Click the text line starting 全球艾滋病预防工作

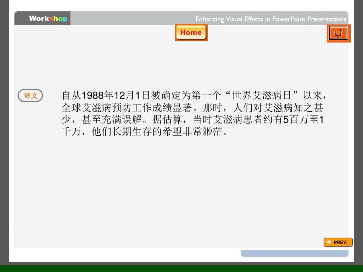click(192, 108)
